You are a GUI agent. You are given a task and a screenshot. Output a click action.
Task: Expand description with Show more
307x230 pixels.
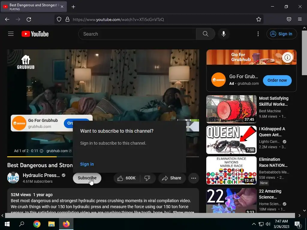[x=183, y=212]
